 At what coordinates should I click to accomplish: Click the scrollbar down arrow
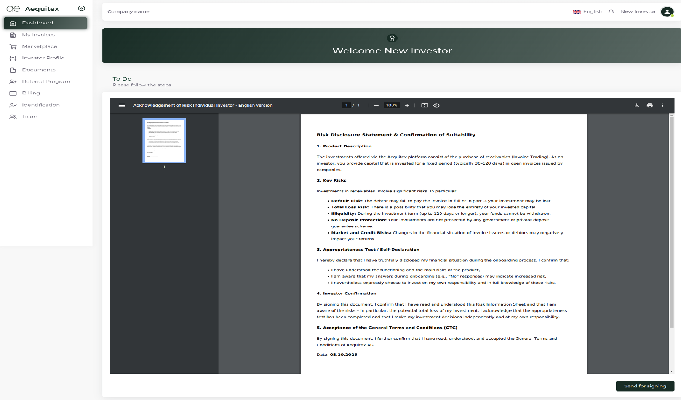[671, 371]
